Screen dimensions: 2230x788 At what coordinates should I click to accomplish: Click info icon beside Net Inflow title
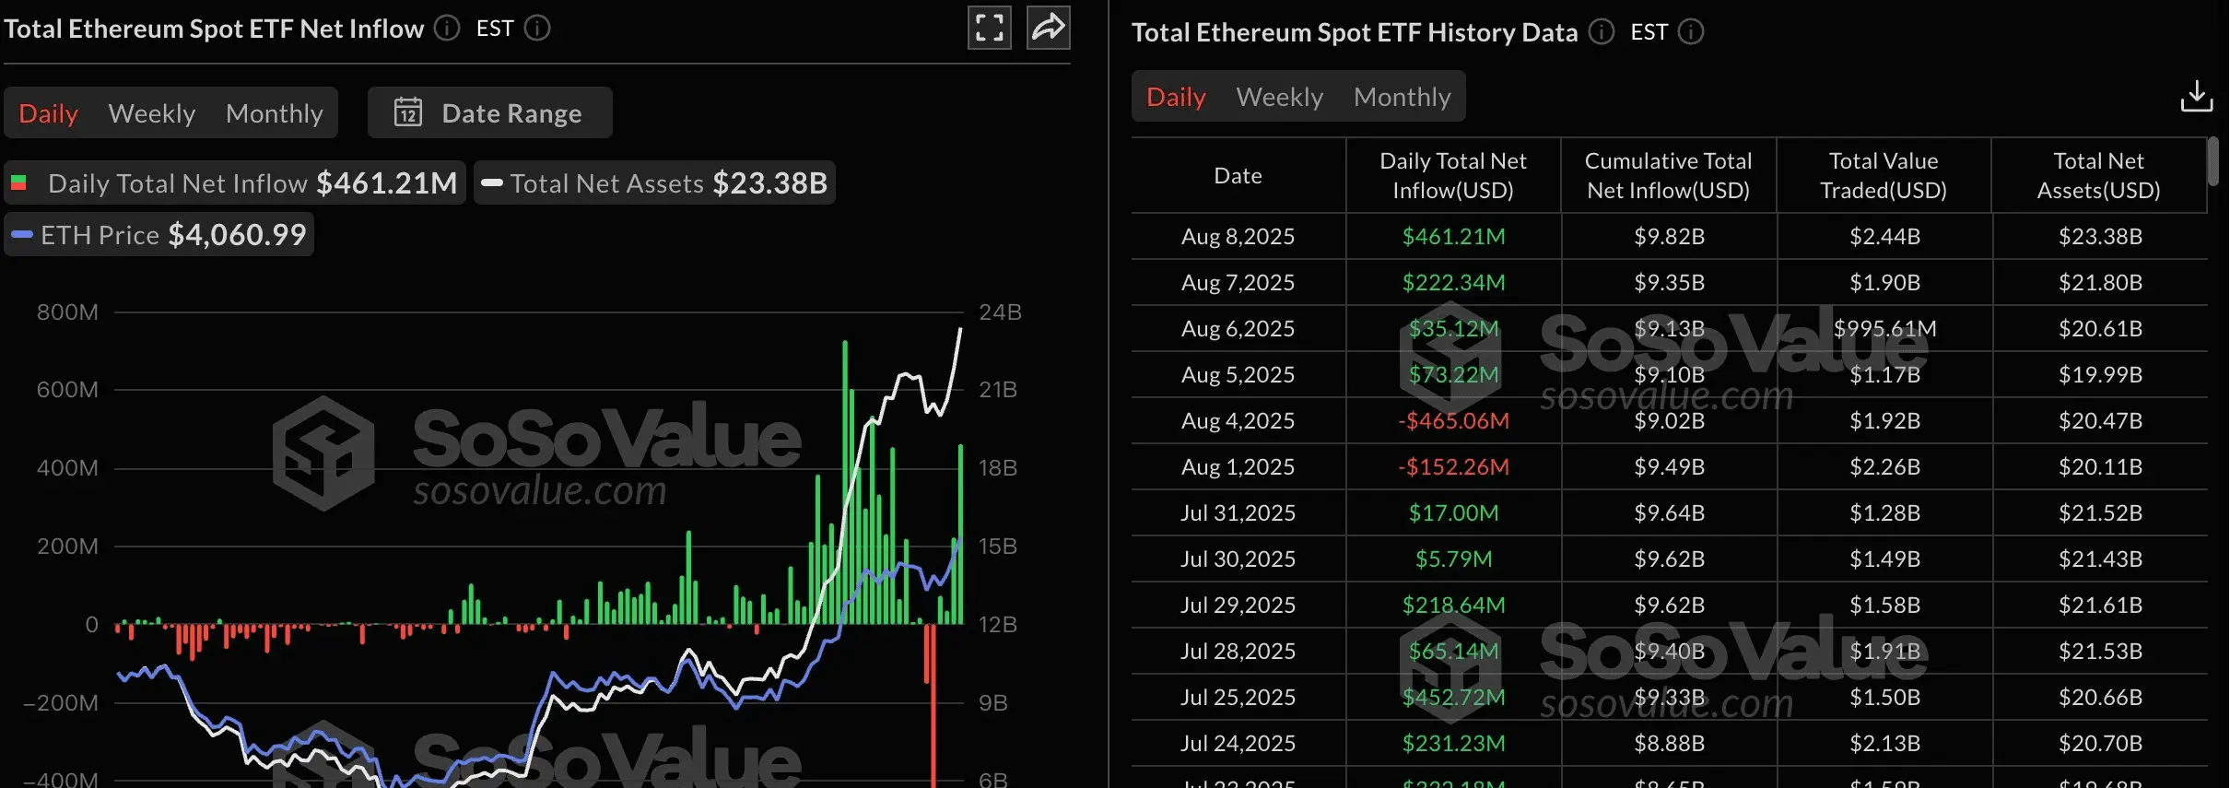[x=447, y=29]
